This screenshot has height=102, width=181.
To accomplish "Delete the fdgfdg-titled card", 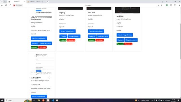I will point(63,36).
